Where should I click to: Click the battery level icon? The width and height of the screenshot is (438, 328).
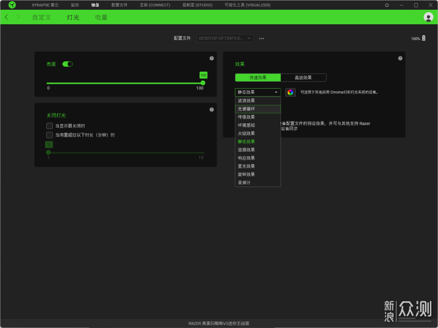click(424, 38)
